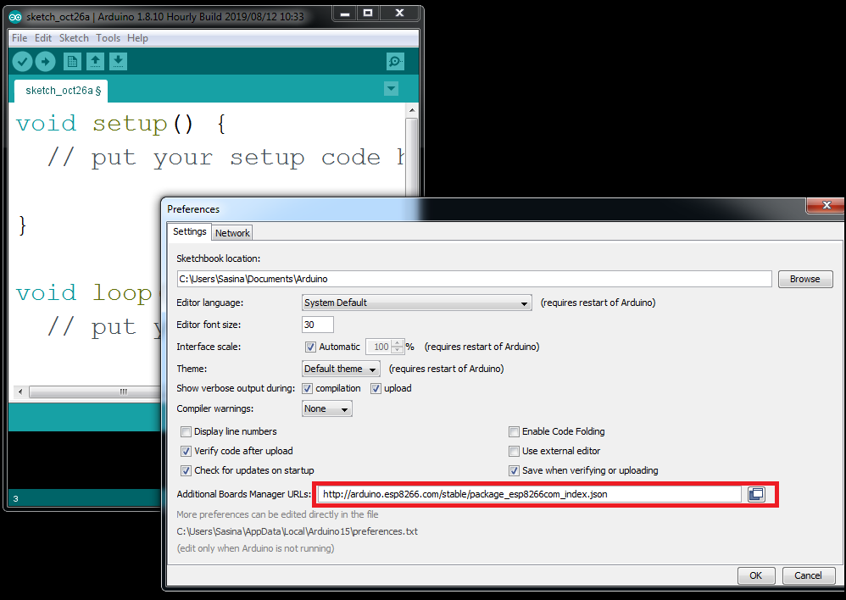Minimize the Arduino window
This screenshot has height=600, width=846.
[345, 14]
